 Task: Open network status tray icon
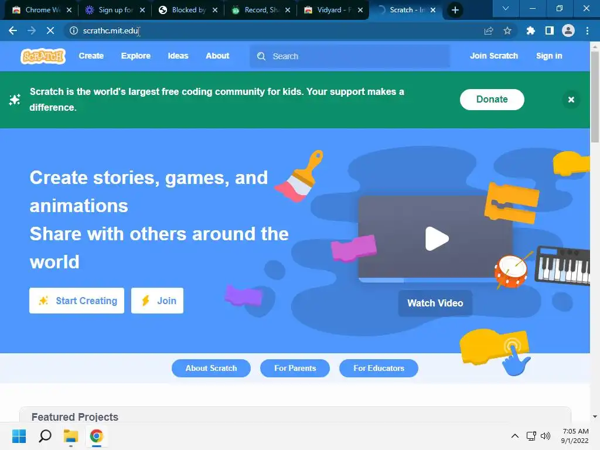click(x=531, y=436)
